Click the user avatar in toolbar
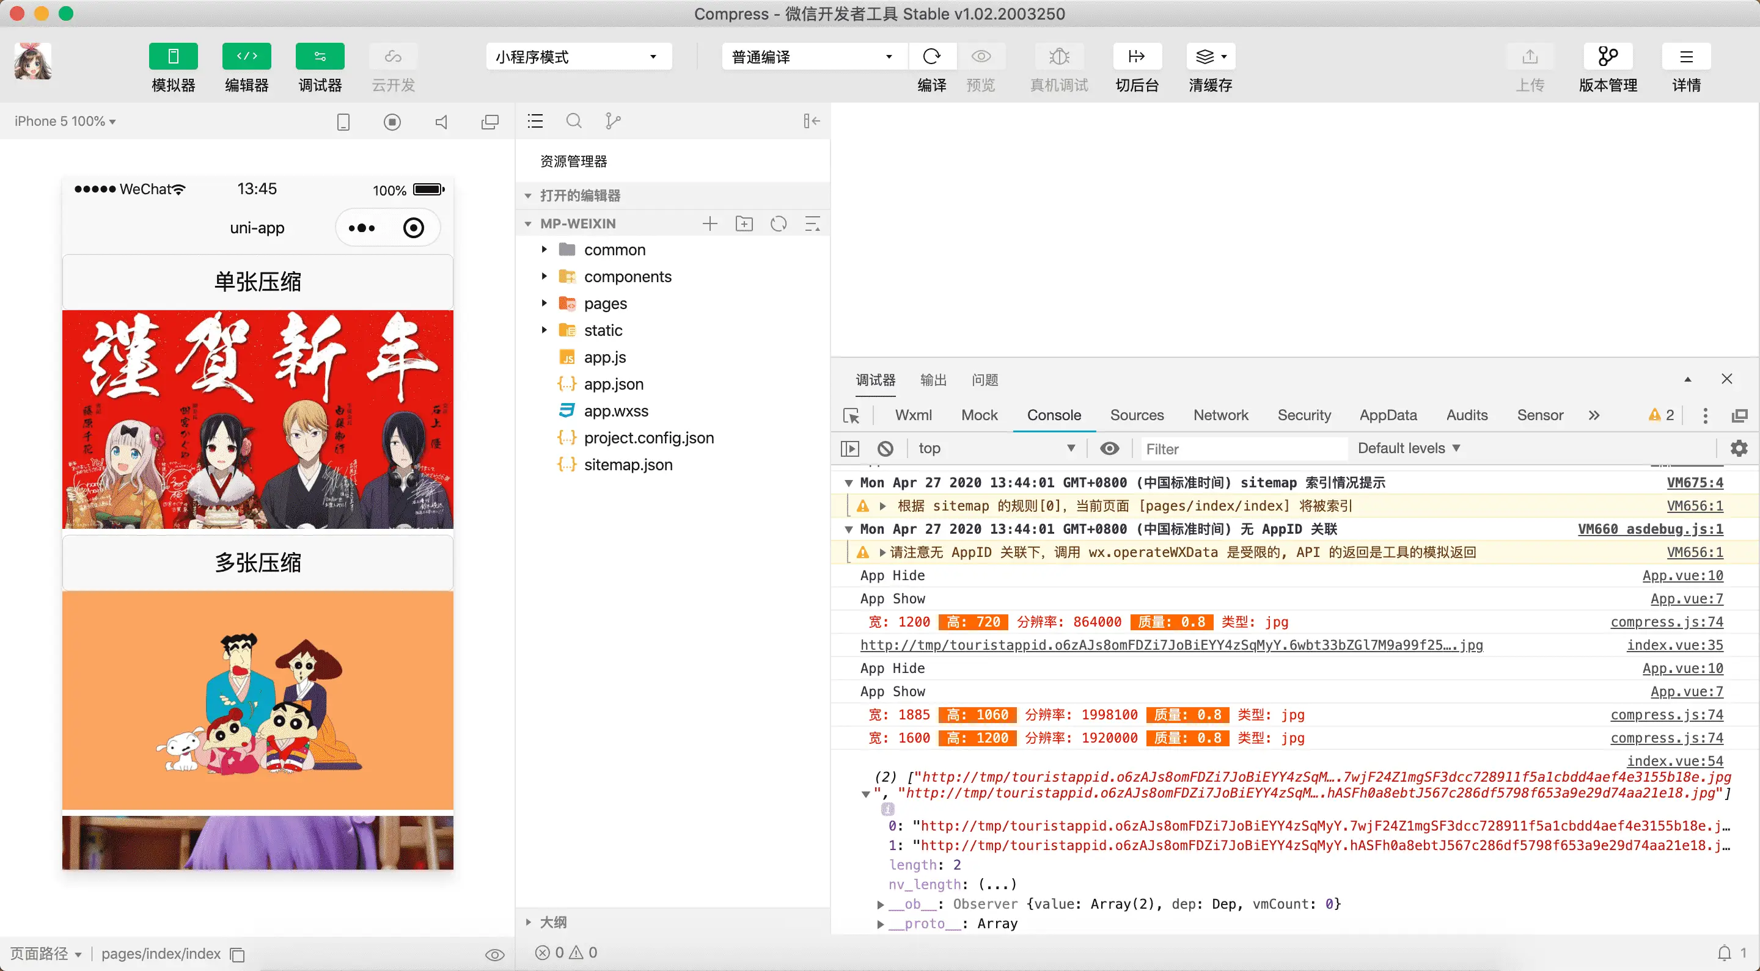 pyautogui.click(x=33, y=62)
